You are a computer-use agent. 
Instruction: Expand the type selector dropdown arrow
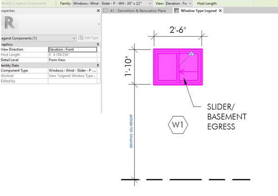99,24
